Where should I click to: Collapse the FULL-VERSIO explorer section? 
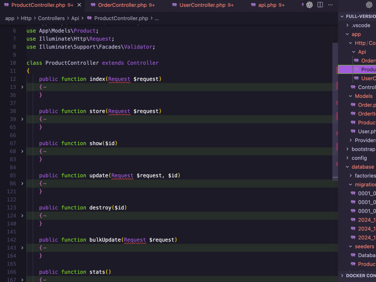(342, 16)
